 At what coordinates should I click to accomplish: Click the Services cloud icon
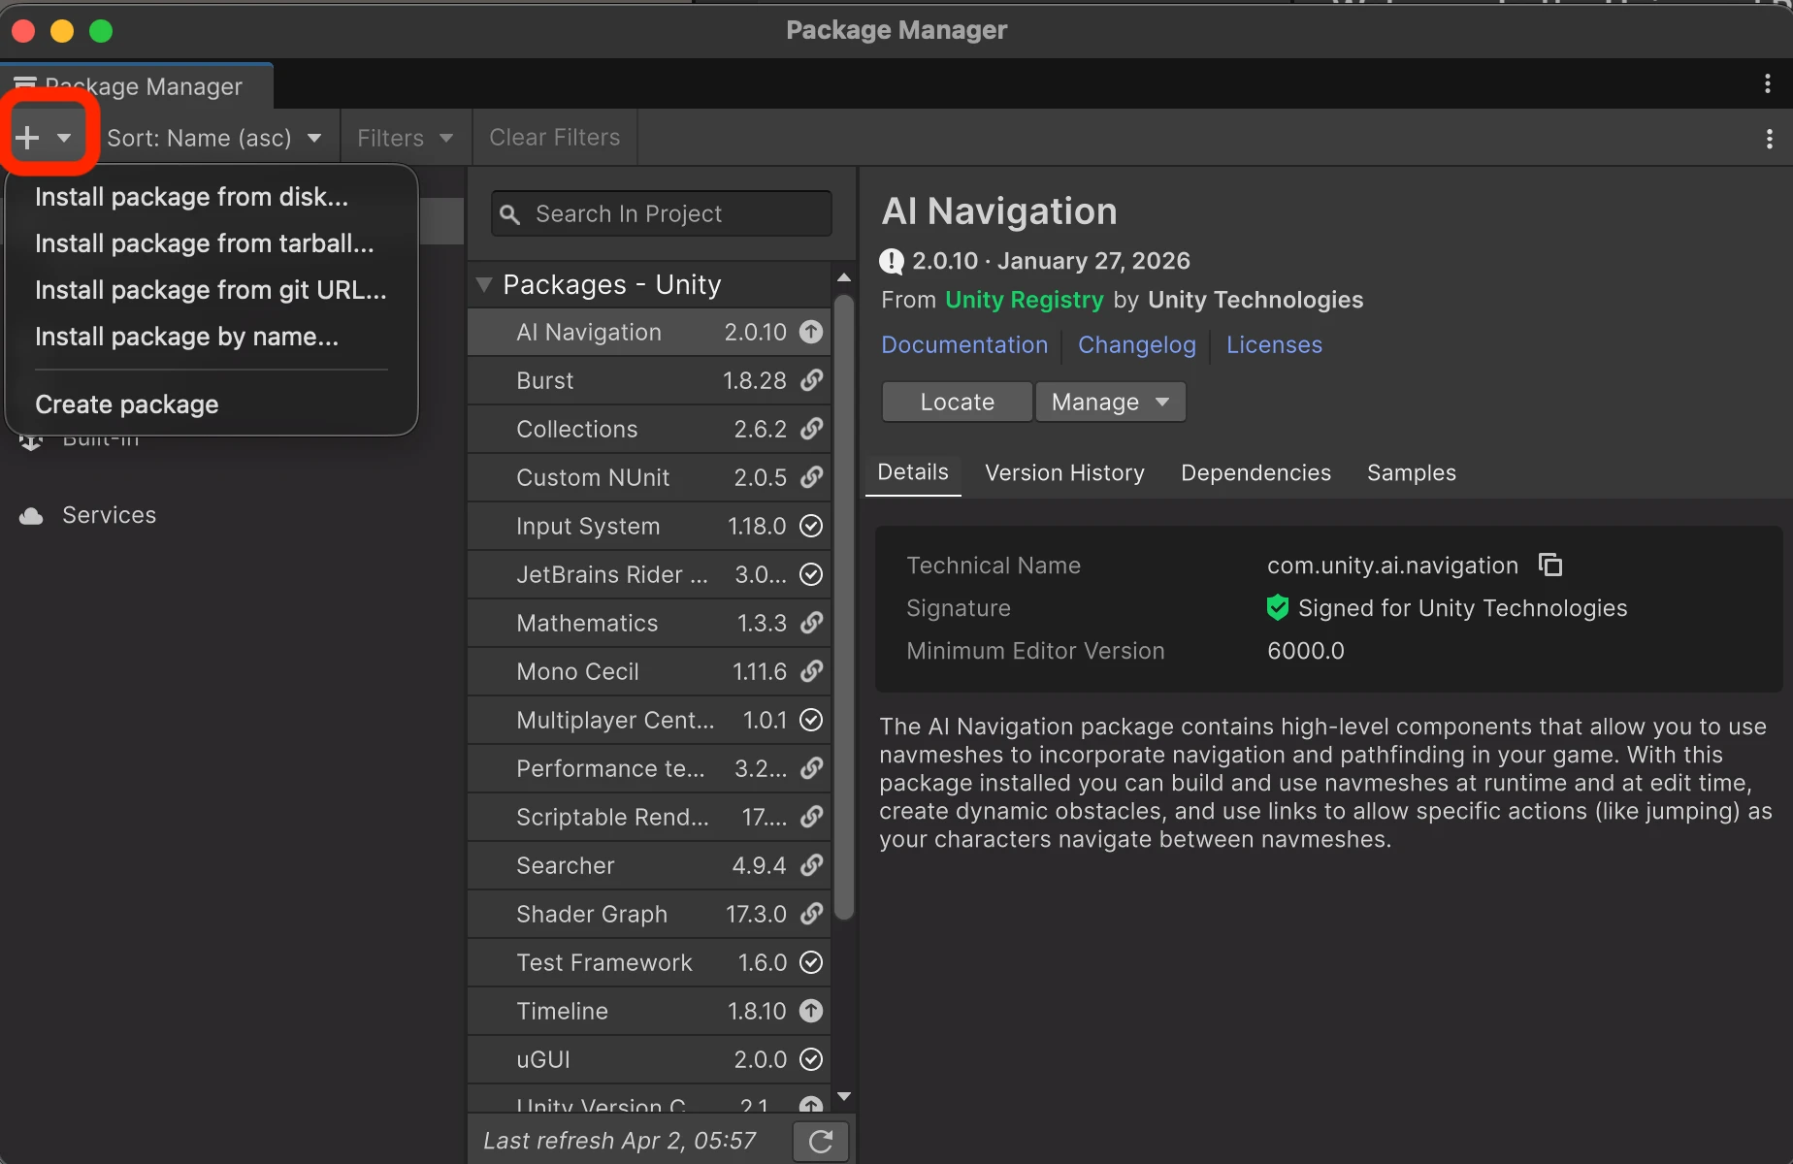point(31,516)
